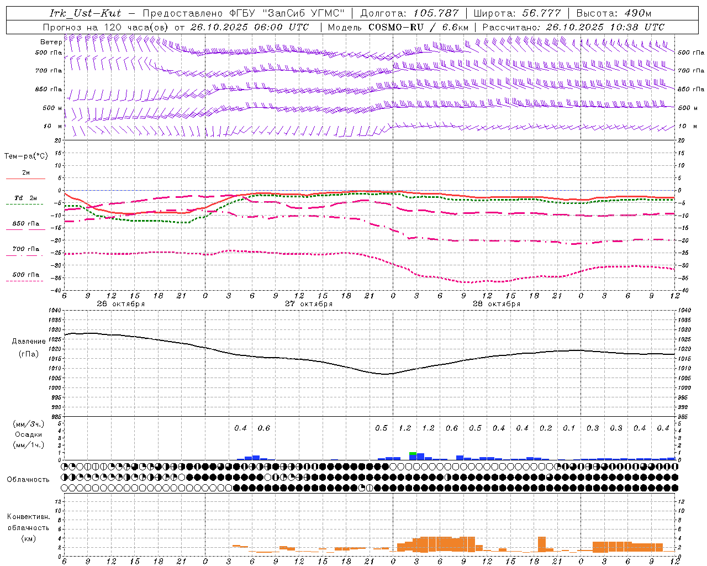Click the green precipitation bar
This screenshot has width=707, height=566.
413,453
